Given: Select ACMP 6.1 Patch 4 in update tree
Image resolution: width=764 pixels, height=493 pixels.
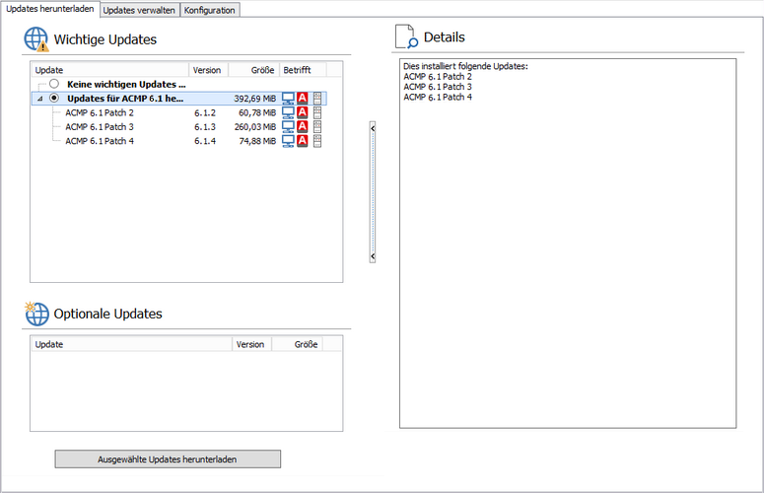Looking at the screenshot, I should pos(100,141).
